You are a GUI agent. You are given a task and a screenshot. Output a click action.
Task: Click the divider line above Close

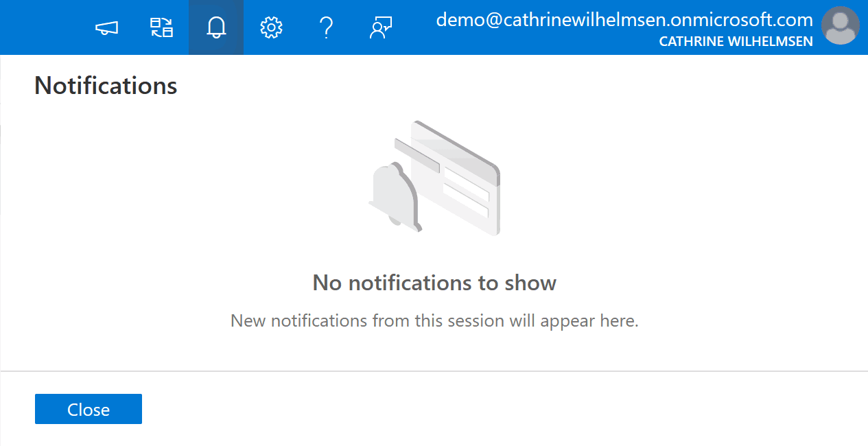(434, 371)
